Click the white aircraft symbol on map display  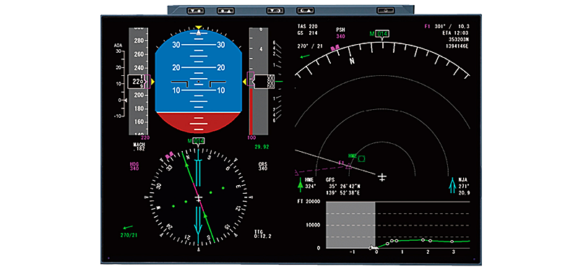382,177
